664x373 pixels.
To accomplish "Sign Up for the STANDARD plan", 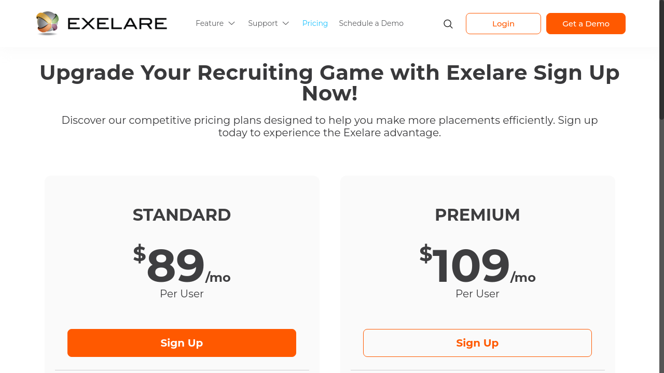I will click(x=182, y=342).
